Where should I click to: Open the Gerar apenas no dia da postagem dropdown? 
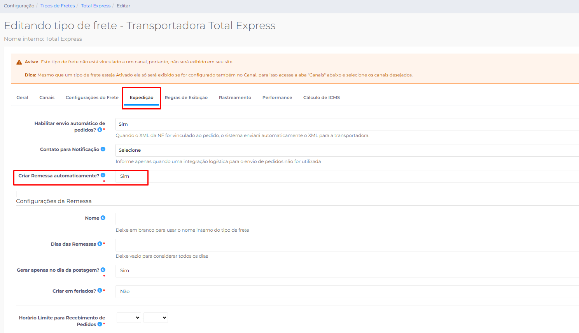click(347, 271)
